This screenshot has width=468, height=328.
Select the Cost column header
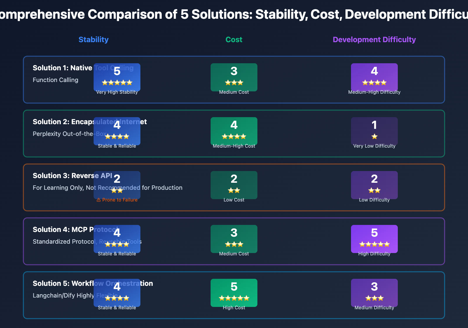coord(234,40)
